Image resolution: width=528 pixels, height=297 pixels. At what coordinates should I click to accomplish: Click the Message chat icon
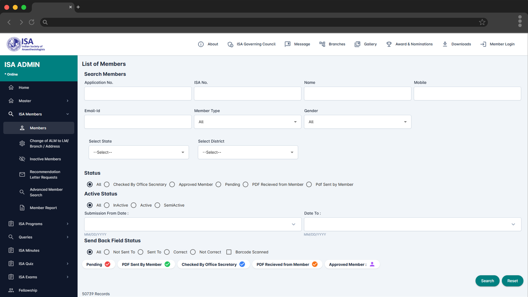288,44
